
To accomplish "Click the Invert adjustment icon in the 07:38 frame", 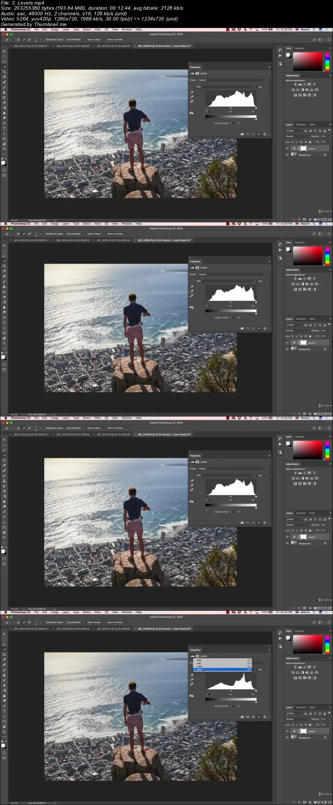I will [x=295, y=484].
